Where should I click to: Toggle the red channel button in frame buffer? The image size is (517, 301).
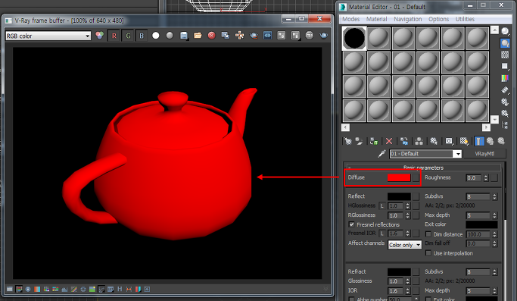pos(114,36)
